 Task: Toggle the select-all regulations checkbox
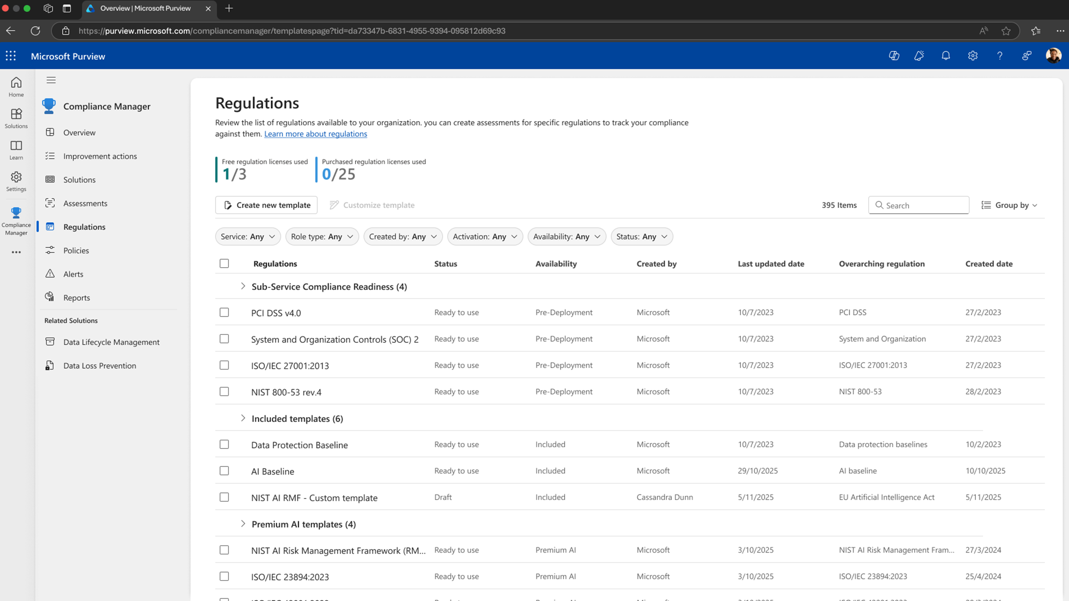(224, 264)
